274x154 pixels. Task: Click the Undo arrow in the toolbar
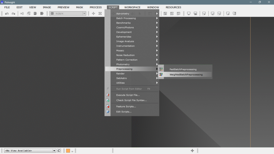click(7, 13)
